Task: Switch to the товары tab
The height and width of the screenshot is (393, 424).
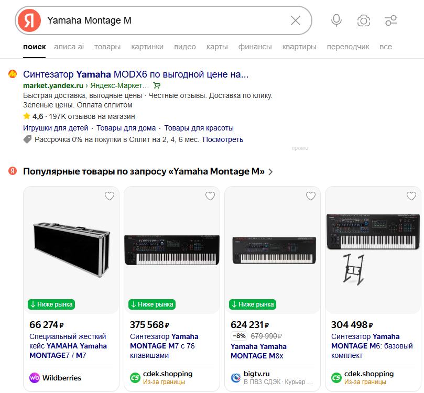Action: tap(107, 47)
